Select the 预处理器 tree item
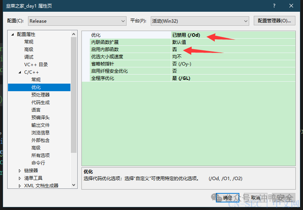303x210 pixels. (41, 95)
